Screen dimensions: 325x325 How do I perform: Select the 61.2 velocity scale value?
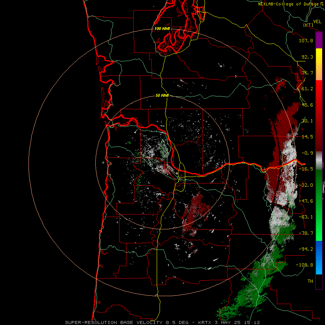pos(307,89)
